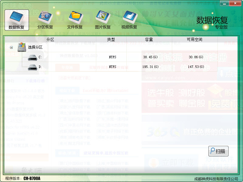Select the 38.45 (G) capacity cell
This screenshot has height=182, width=243.
tap(151, 57)
